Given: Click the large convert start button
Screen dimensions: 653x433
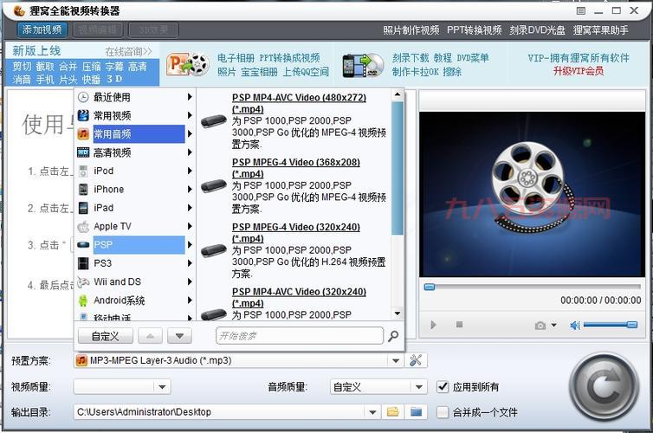Looking at the screenshot, I should coord(605,387).
